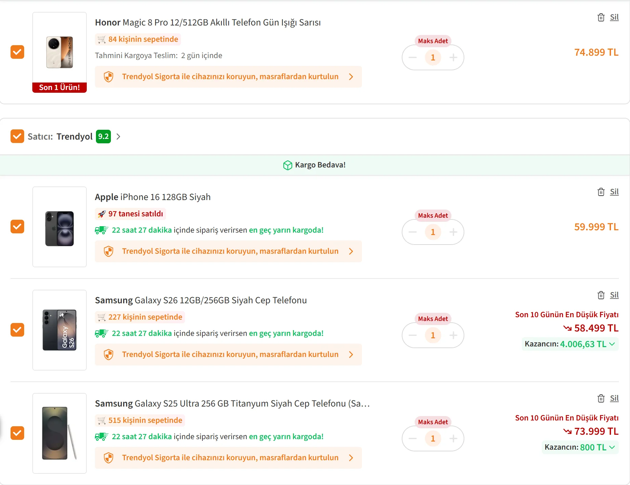This screenshot has height=485, width=630.
Task: Increase quantity of Samsung Galaxy S26
Action: coord(453,335)
